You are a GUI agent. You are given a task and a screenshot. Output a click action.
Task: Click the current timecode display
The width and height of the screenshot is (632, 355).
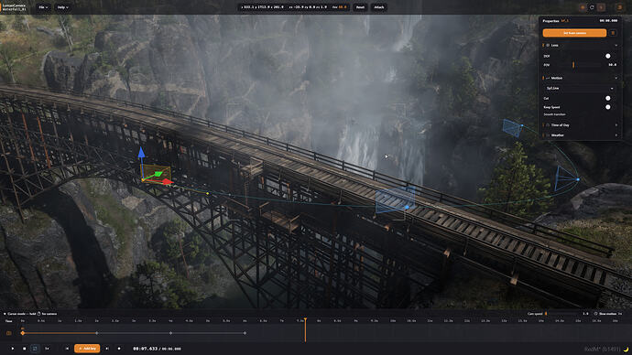pyautogui.click(x=145, y=349)
